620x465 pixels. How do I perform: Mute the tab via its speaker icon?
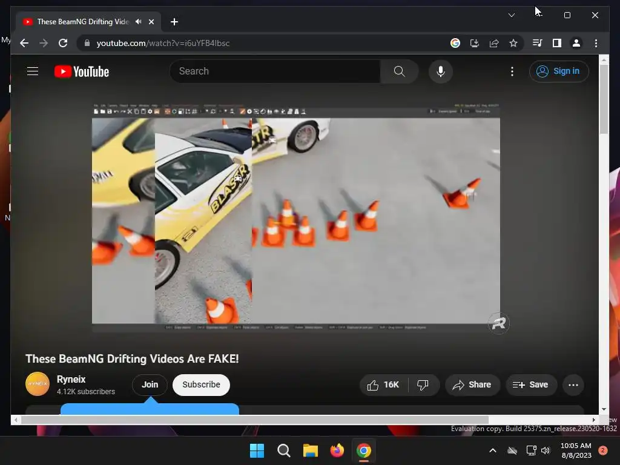coord(139,22)
